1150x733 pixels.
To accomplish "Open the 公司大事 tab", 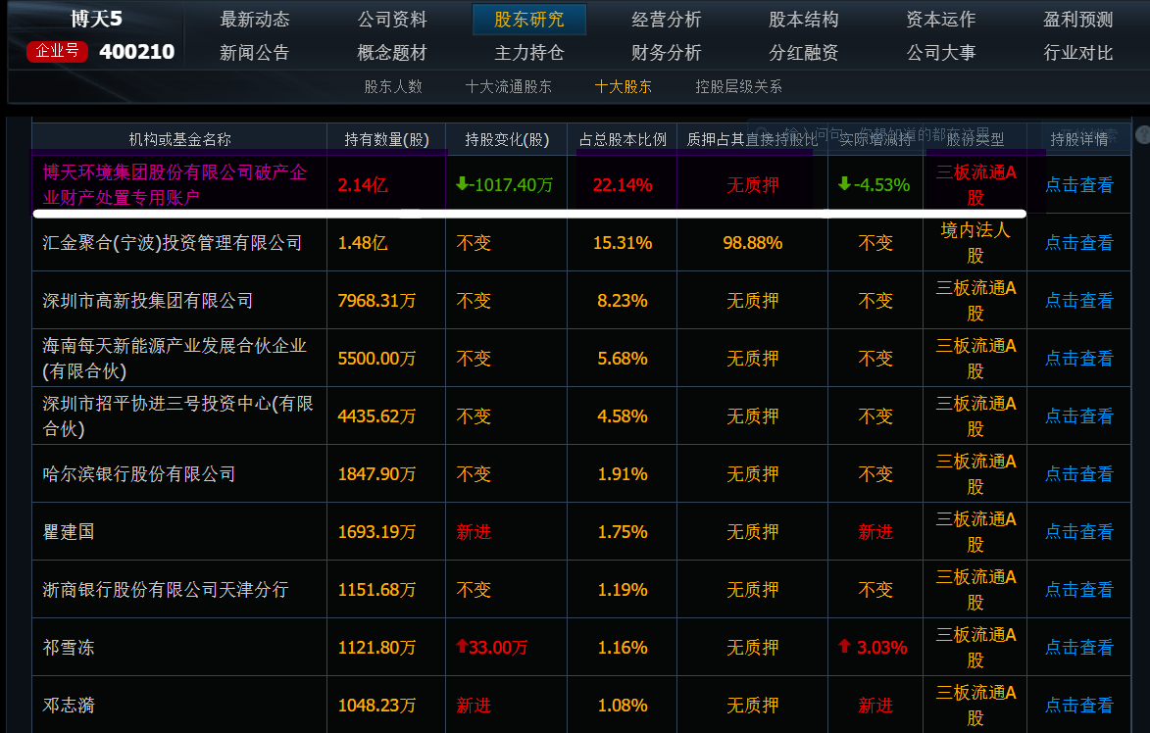I will pos(940,53).
